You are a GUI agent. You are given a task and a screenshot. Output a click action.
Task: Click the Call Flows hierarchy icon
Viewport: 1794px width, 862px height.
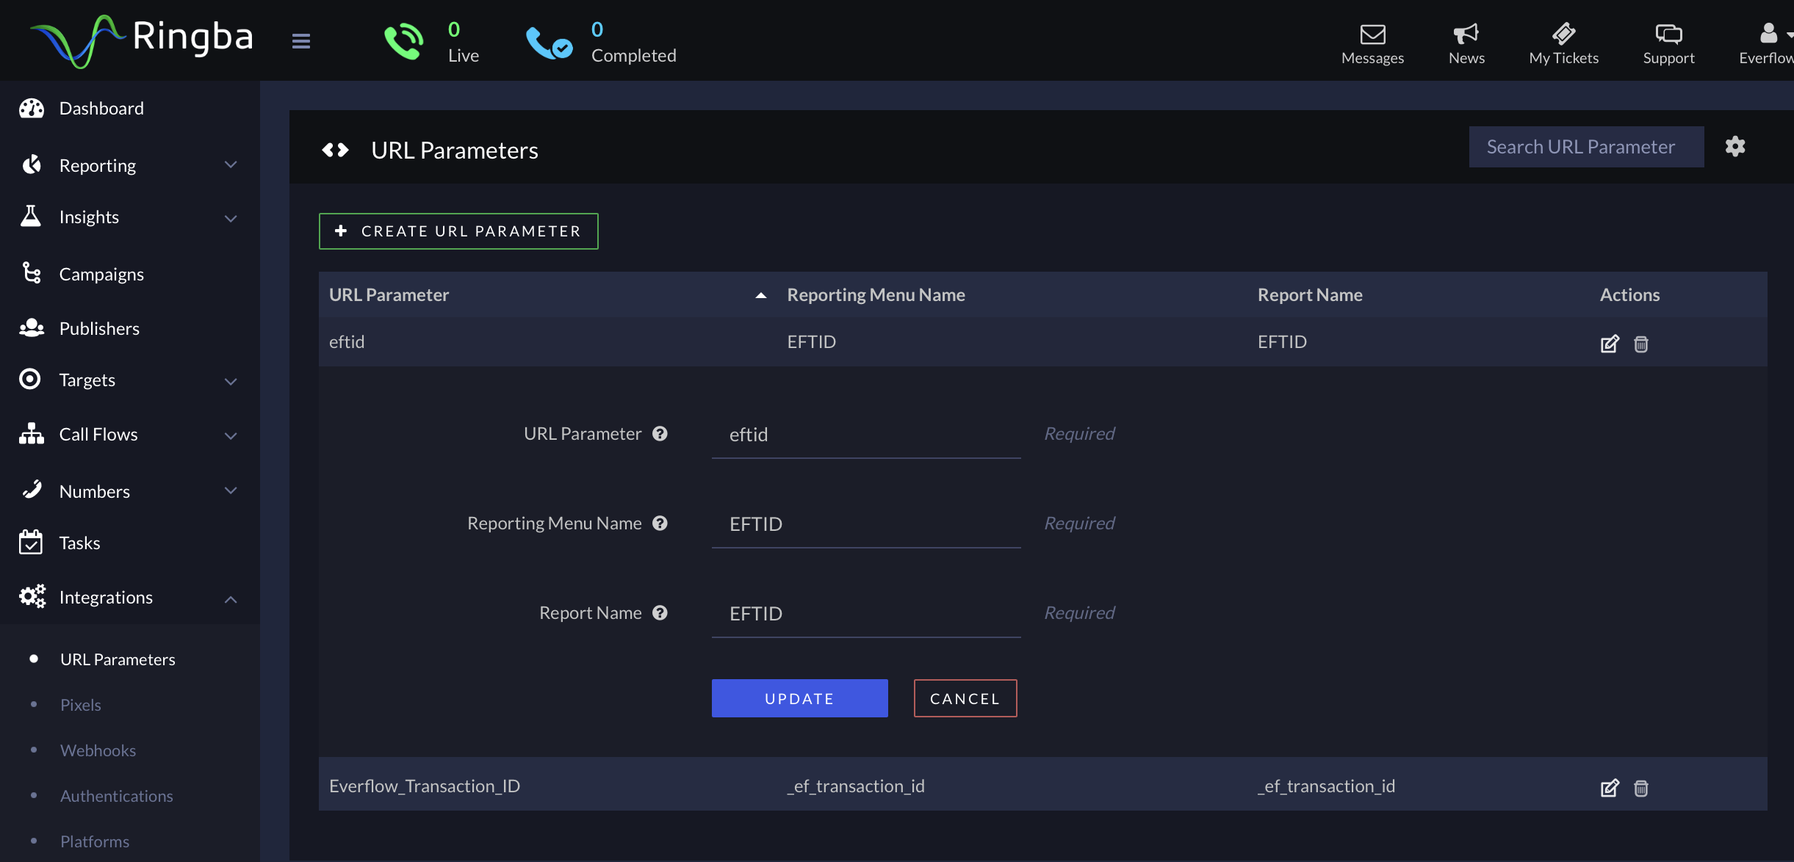tap(32, 433)
